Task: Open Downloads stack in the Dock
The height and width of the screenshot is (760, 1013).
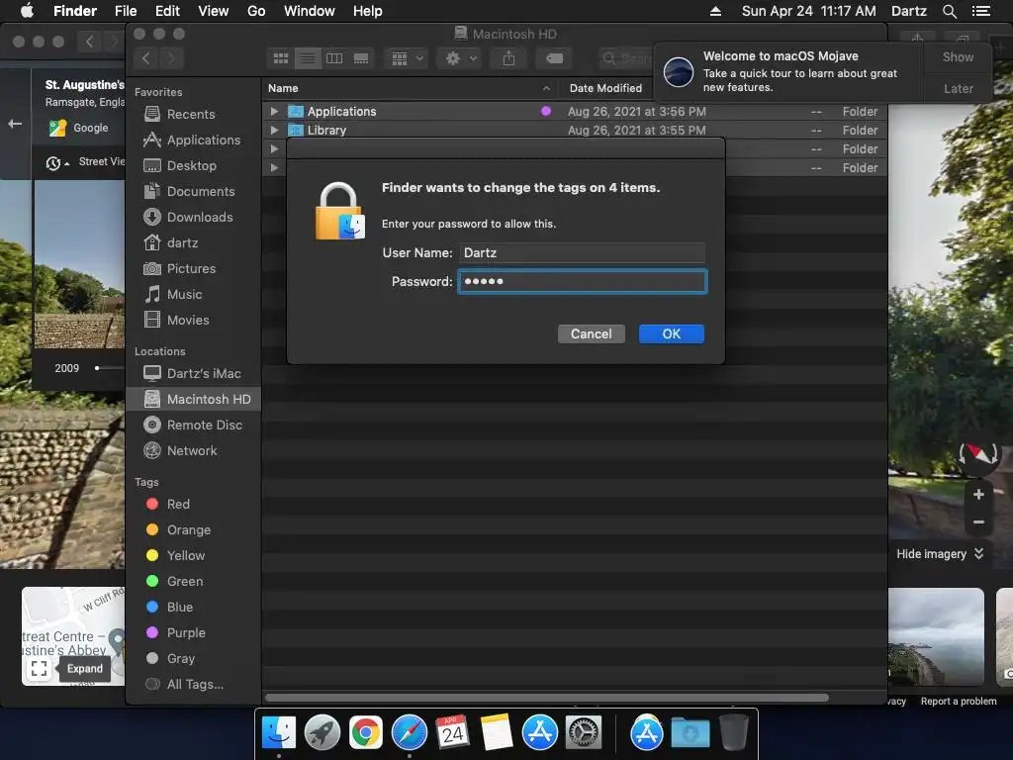Action: click(x=690, y=733)
